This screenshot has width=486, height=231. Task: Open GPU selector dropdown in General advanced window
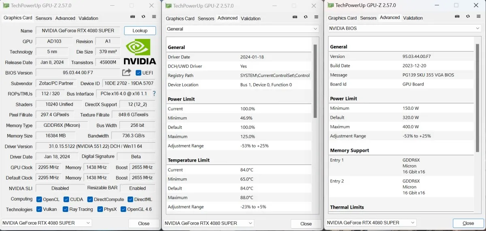(x=209, y=223)
